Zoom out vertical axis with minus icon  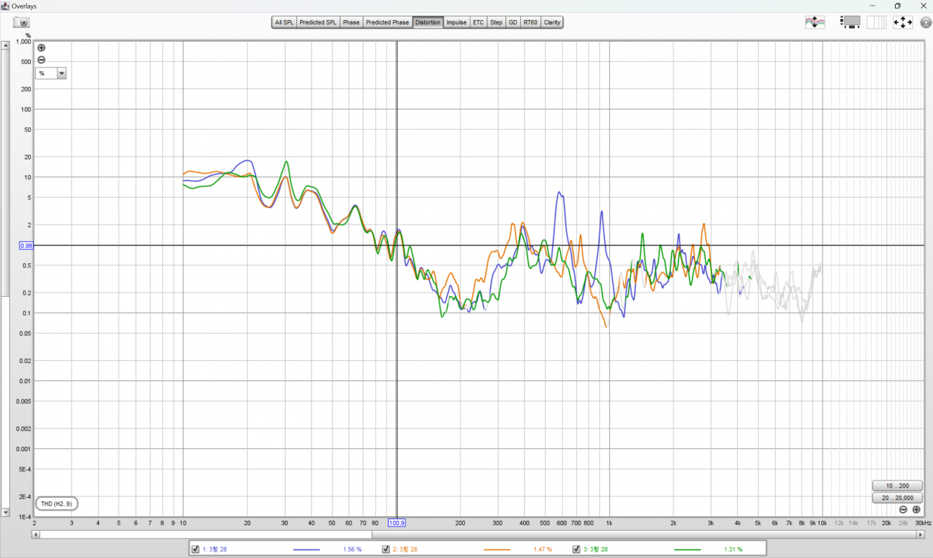42,60
